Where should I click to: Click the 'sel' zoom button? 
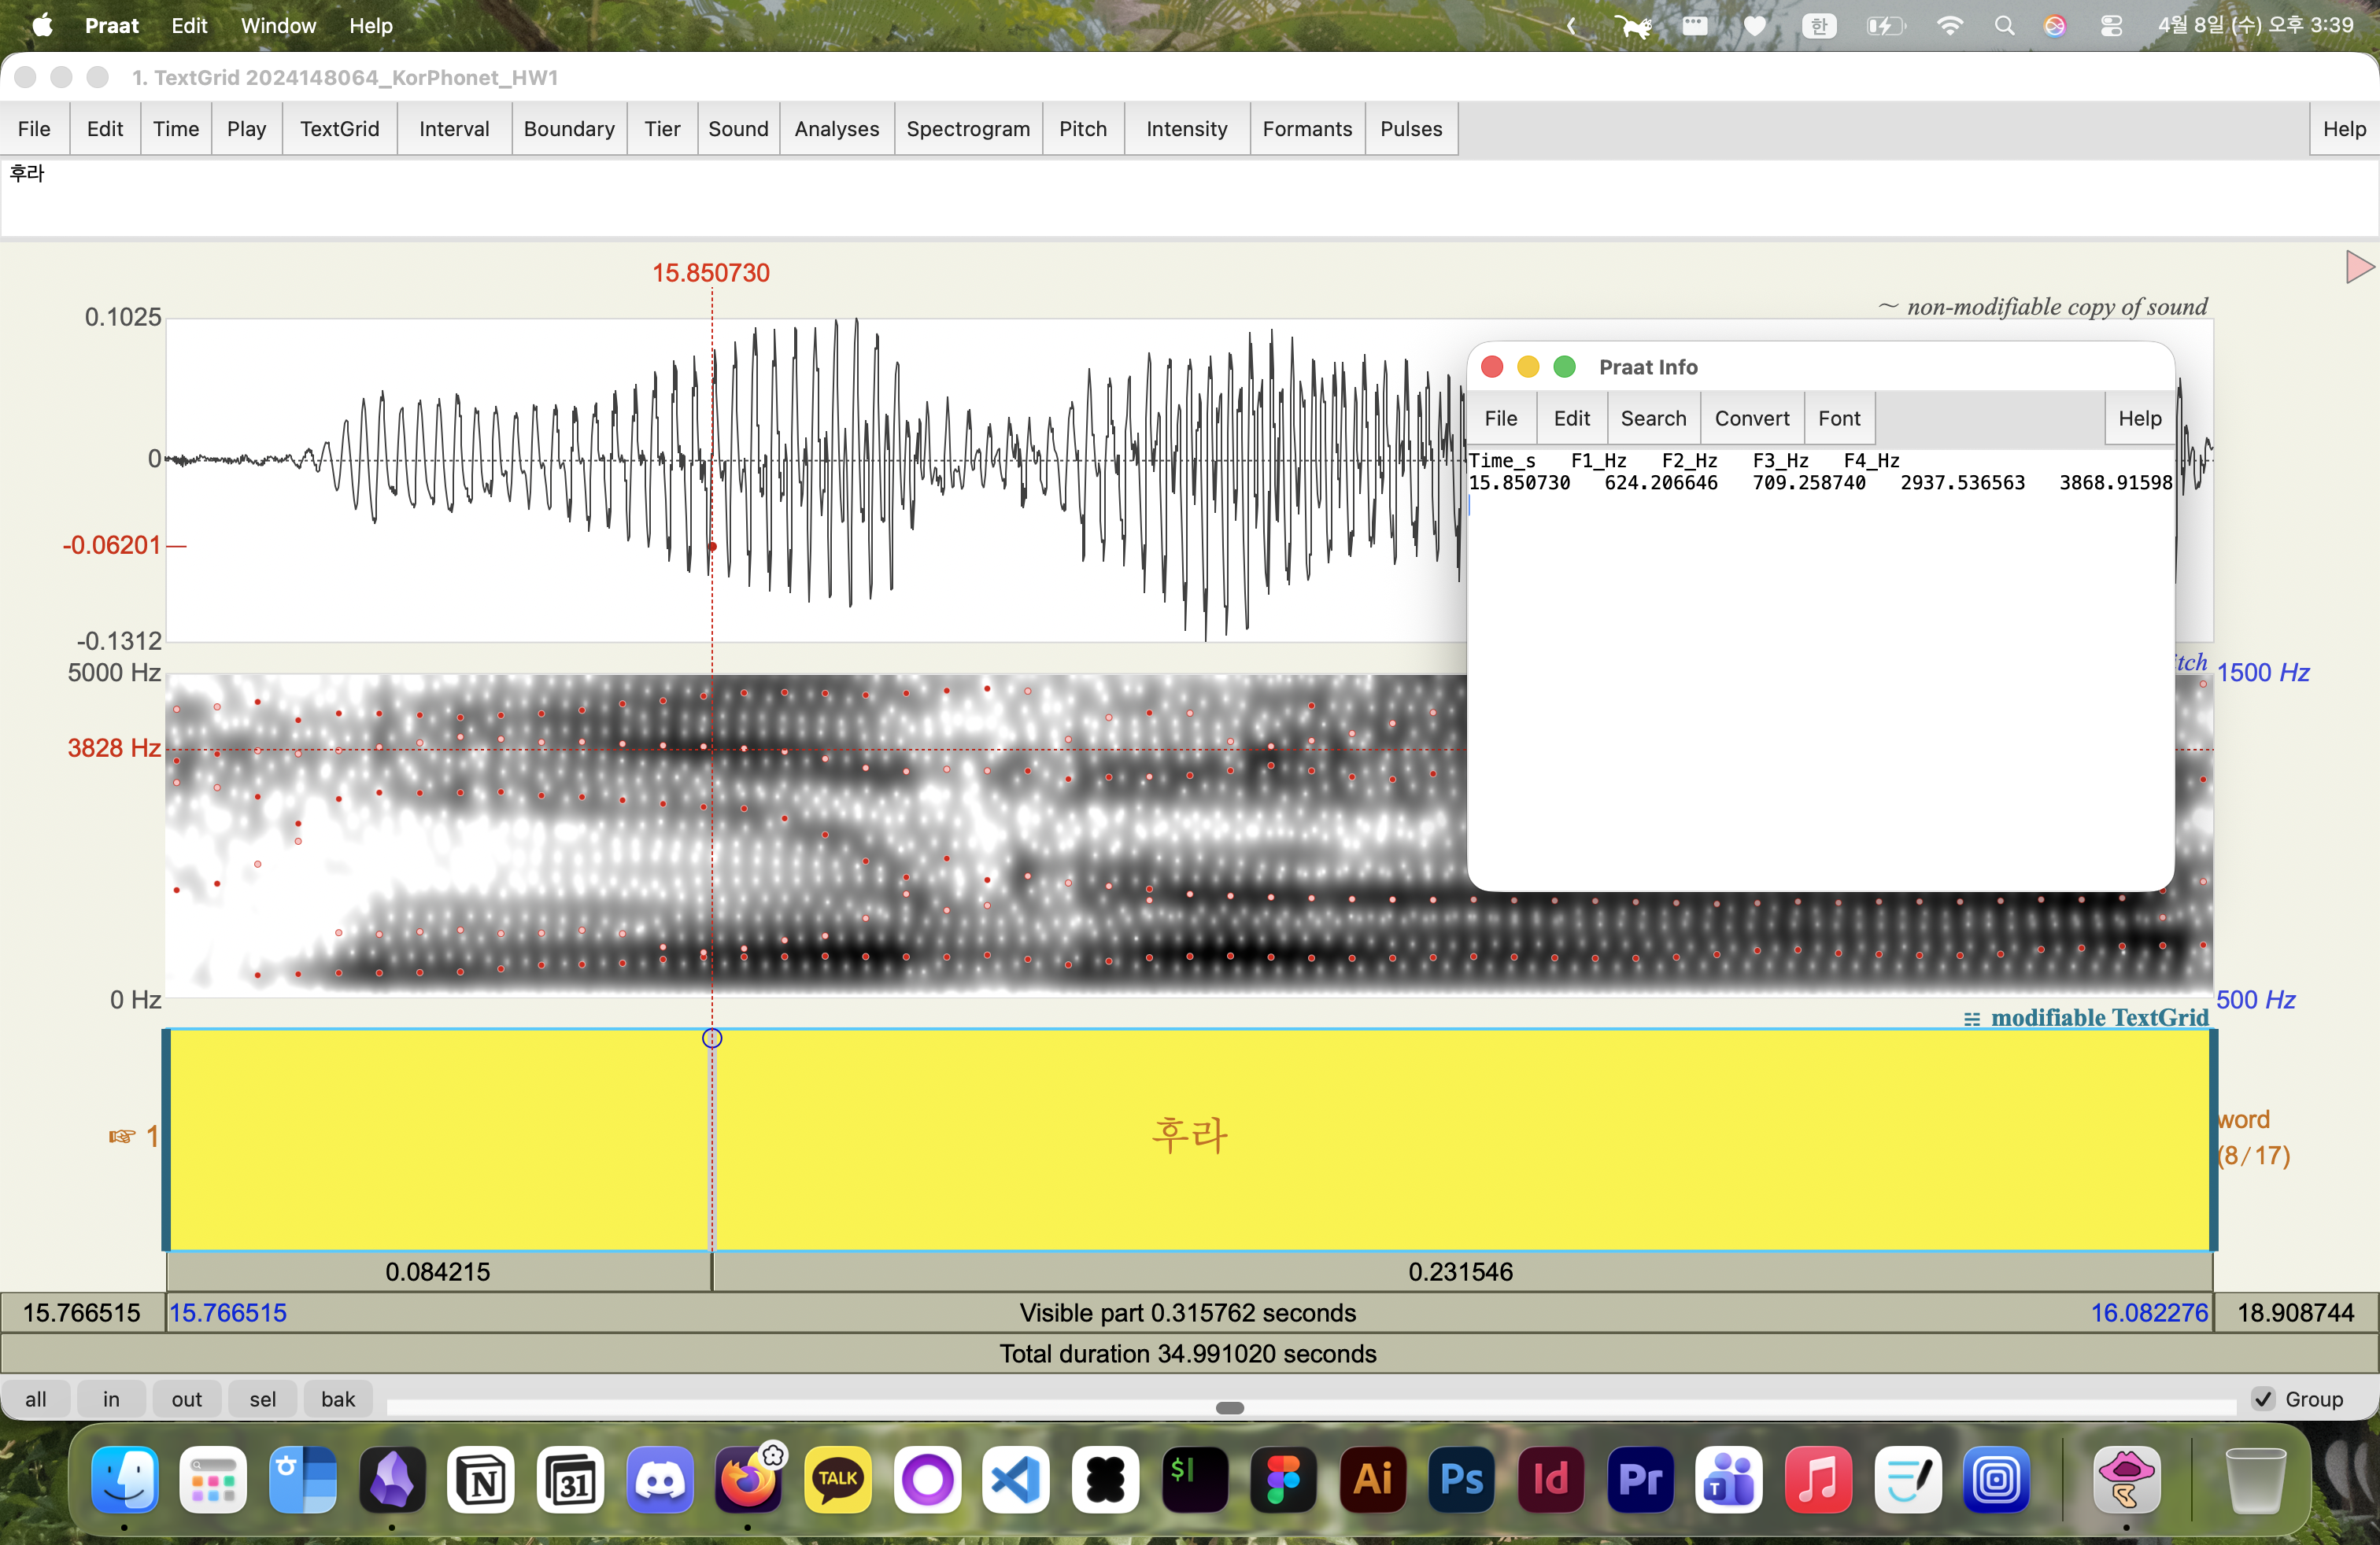click(263, 1399)
